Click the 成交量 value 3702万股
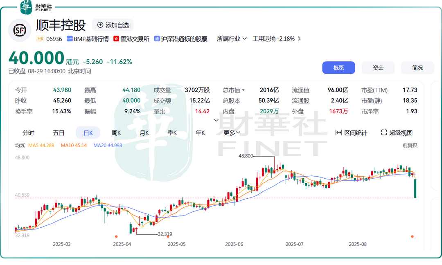 197,90
